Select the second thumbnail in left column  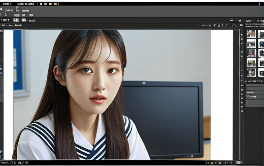[x=251, y=44]
